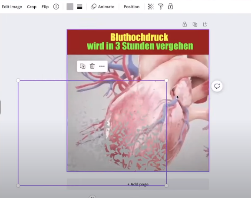
Task: Click the comment bubble button beside the canvas
Action: [x=217, y=86]
